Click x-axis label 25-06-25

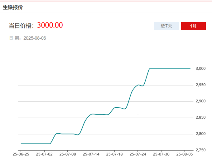(x=21, y=154)
